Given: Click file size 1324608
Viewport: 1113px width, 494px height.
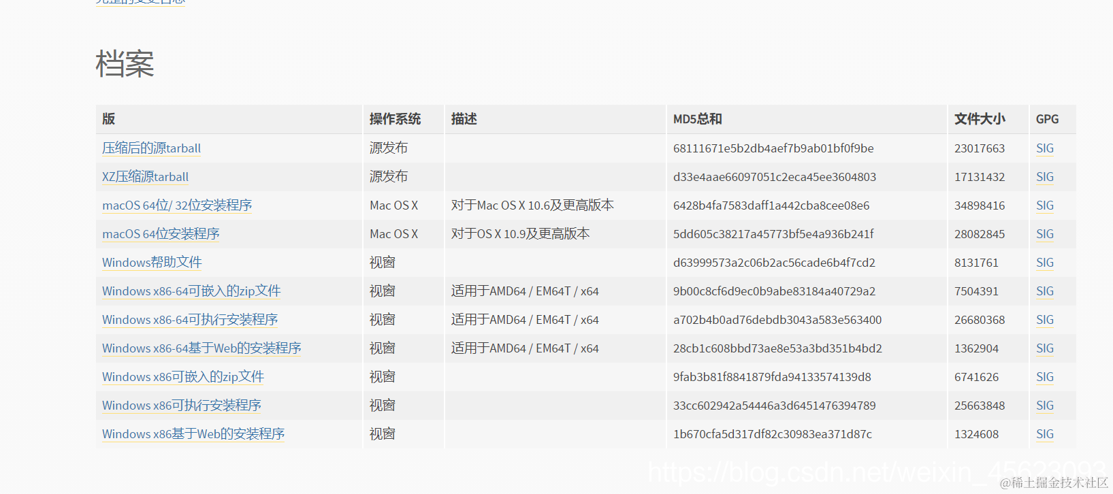Looking at the screenshot, I should pos(976,434).
